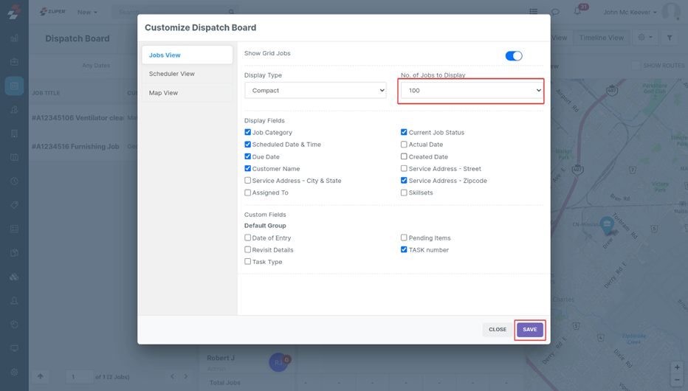The width and height of the screenshot is (688, 391).
Task: Click the Zuper logo in sidebar
Action: tap(14, 12)
